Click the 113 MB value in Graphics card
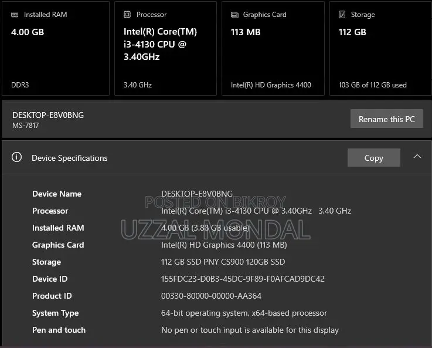 point(246,32)
